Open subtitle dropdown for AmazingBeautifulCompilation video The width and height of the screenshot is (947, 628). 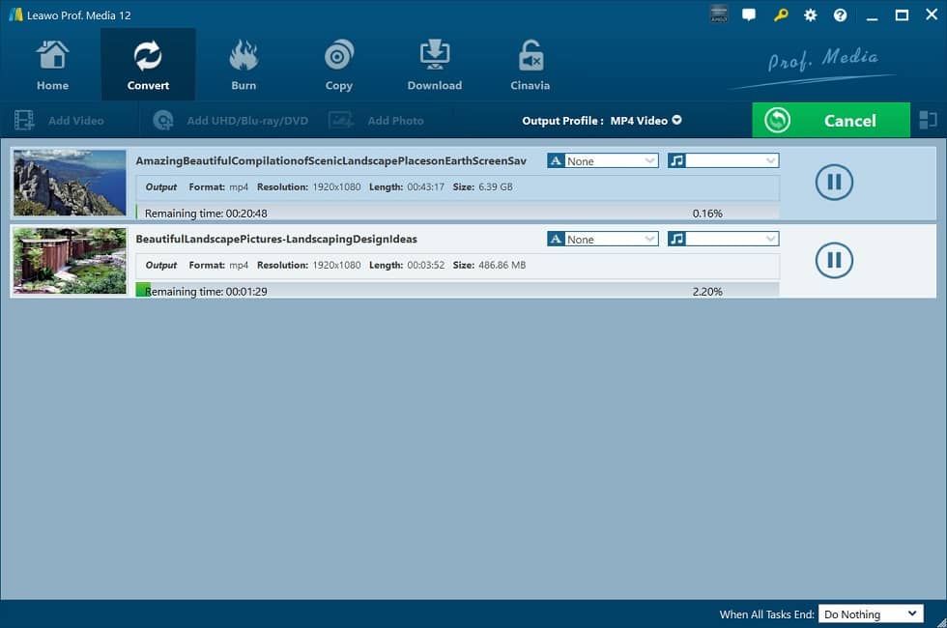point(611,161)
